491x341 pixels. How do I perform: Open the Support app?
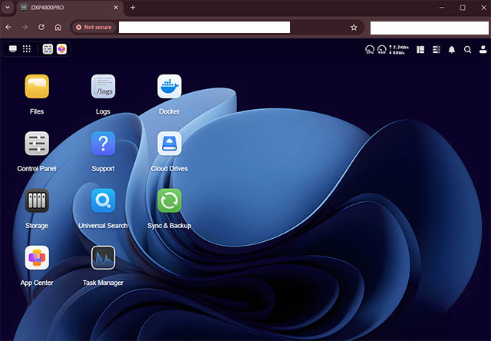103,144
